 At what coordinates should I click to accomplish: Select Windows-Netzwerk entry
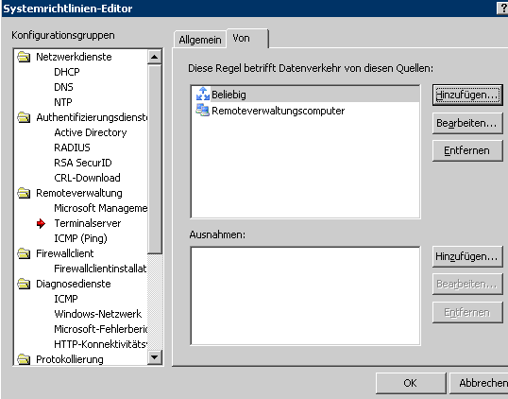tap(98, 314)
